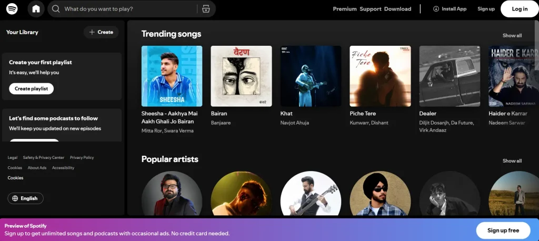Open the Piche Tere album cover
The width and height of the screenshot is (539, 241).
(x=380, y=76)
